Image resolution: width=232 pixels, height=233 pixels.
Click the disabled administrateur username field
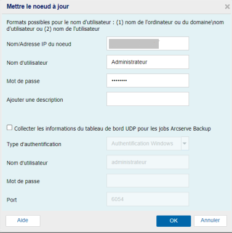click(x=148, y=162)
